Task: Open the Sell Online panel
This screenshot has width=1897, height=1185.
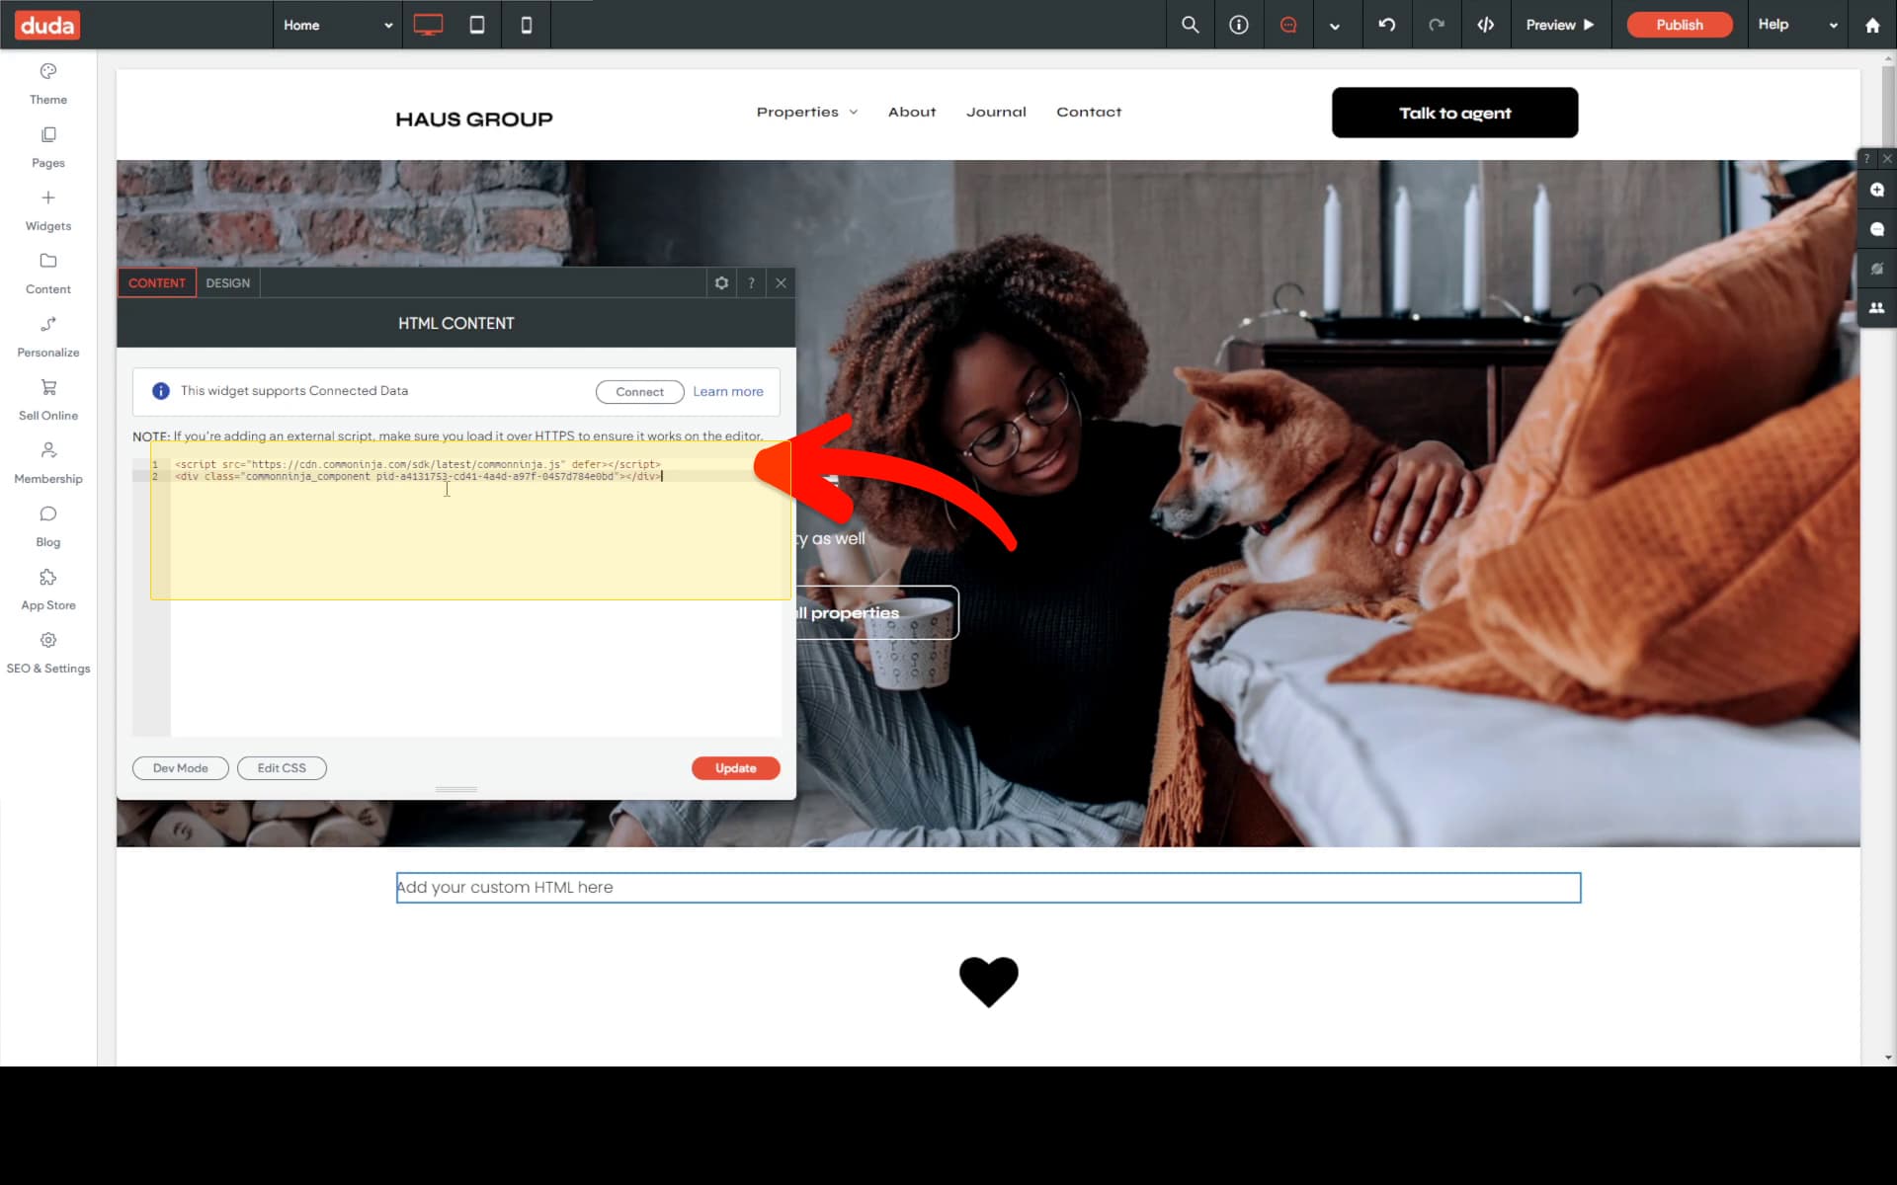Action: pos(48,400)
